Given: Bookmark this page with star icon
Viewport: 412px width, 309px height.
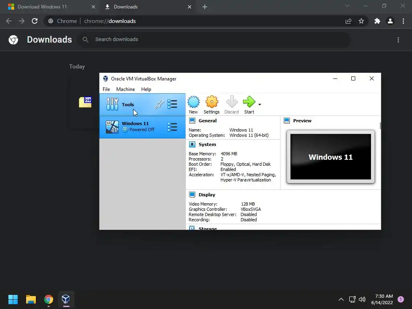Looking at the screenshot, I should click(x=361, y=21).
